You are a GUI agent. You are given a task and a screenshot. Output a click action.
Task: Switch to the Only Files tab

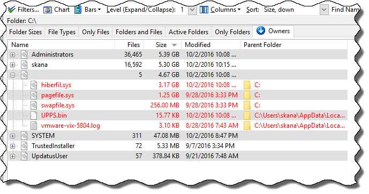coord(95,32)
